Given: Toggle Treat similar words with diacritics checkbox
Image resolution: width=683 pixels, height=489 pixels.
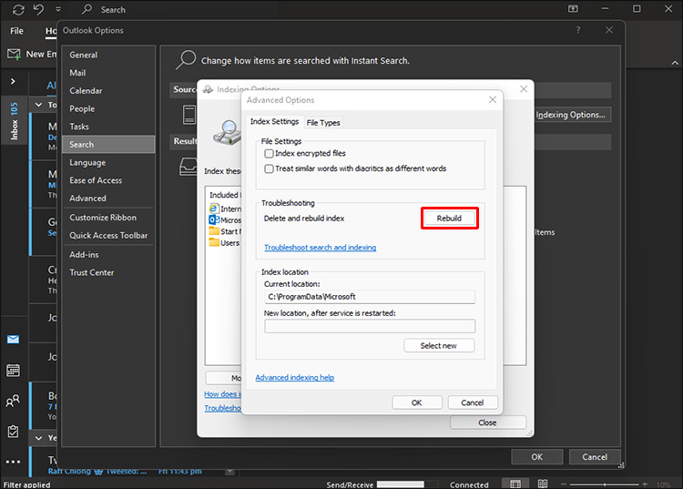Looking at the screenshot, I should point(270,168).
